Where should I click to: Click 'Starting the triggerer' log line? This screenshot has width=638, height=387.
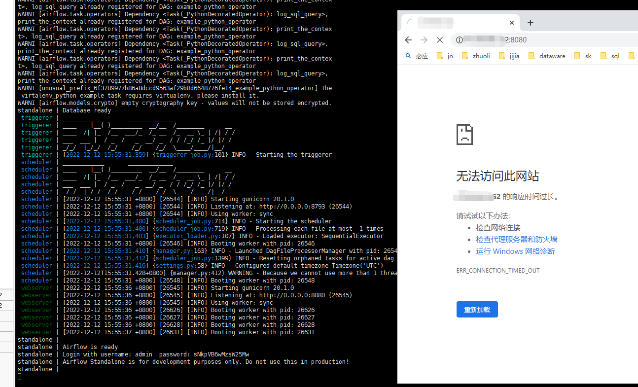197,155
